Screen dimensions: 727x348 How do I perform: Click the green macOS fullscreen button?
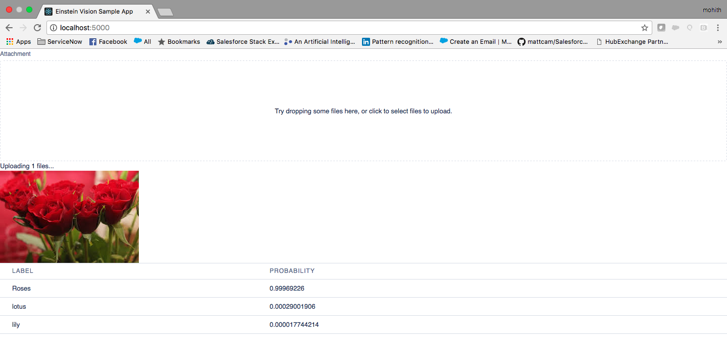tap(29, 10)
